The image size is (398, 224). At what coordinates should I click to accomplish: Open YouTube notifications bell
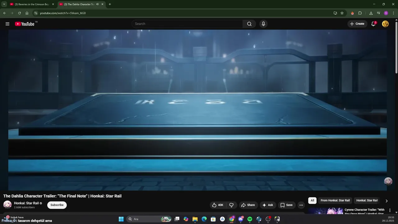pos(374,24)
